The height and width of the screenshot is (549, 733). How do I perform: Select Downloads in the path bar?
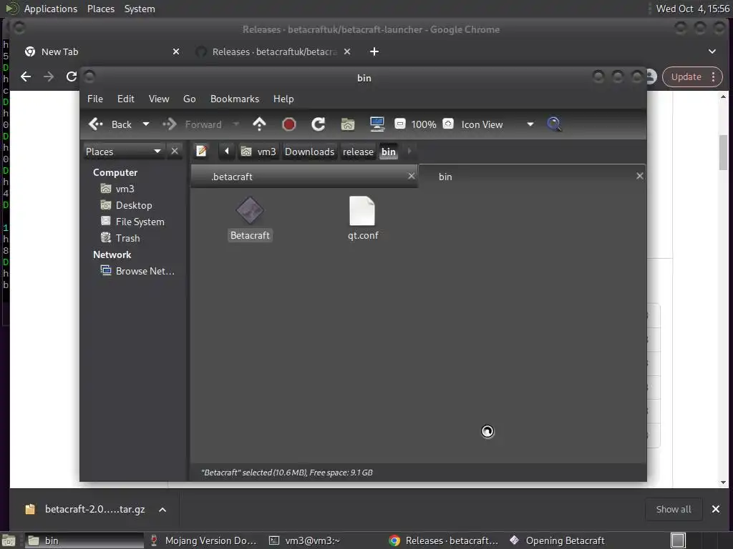click(309, 152)
